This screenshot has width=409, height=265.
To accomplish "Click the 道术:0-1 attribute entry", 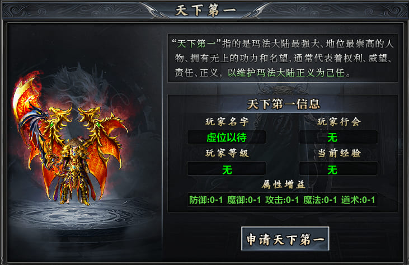I will pyautogui.click(x=358, y=200).
